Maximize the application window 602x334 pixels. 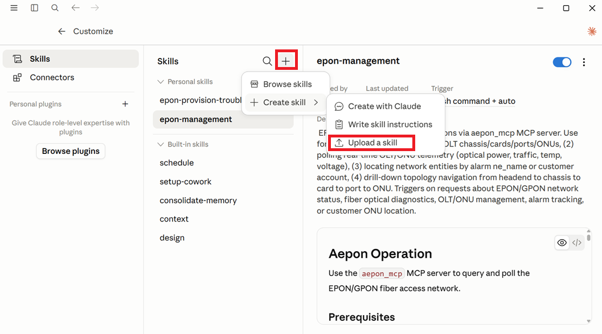tap(566, 8)
